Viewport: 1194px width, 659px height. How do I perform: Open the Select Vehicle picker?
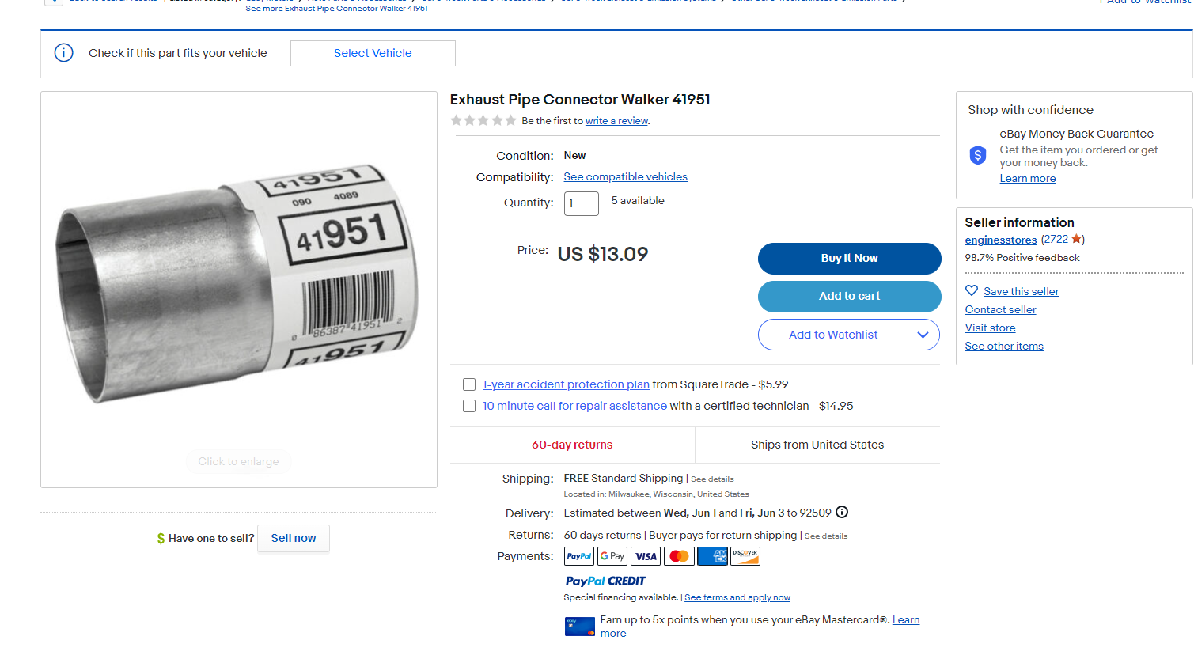click(x=373, y=53)
